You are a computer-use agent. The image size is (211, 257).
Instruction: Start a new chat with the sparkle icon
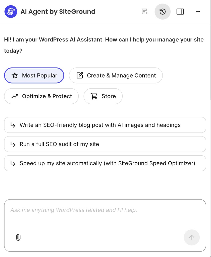pos(145,12)
